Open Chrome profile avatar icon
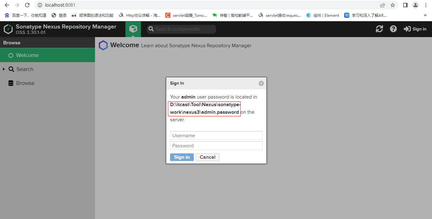 pyautogui.click(x=415, y=5)
